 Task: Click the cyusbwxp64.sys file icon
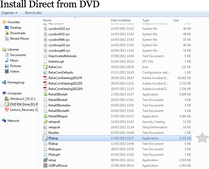(45, 50)
